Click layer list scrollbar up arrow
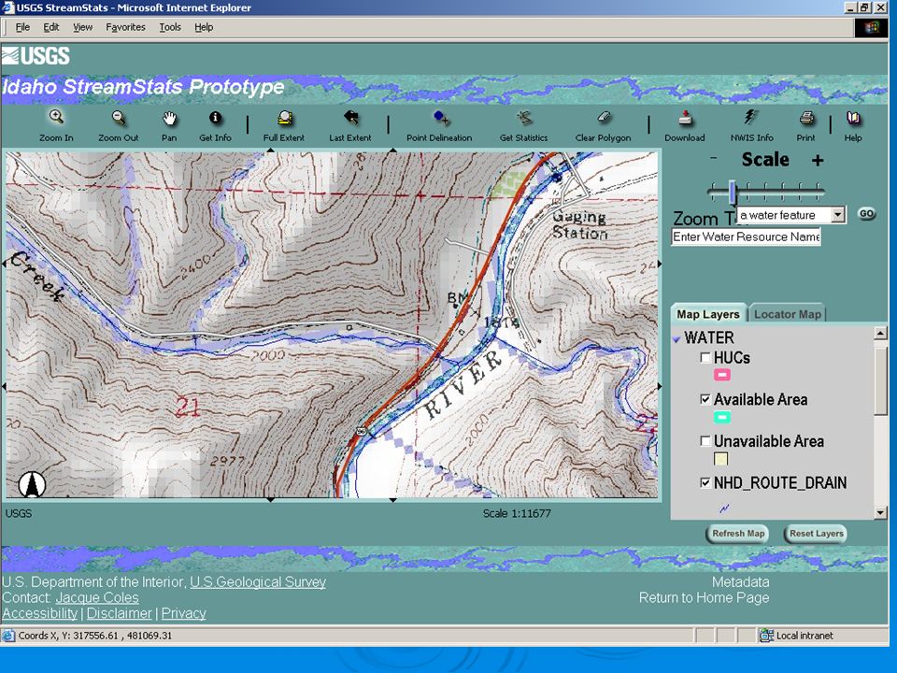The height and width of the screenshot is (673, 897). point(880,333)
